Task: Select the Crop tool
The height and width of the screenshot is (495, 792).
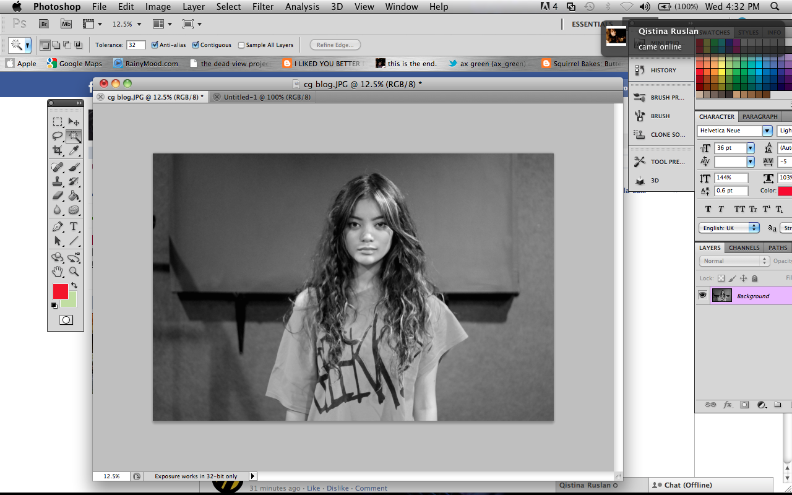Action: click(58, 150)
